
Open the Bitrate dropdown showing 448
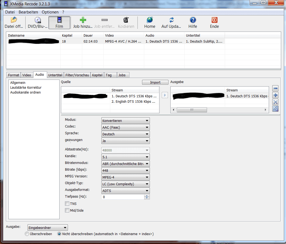coord(126,170)
